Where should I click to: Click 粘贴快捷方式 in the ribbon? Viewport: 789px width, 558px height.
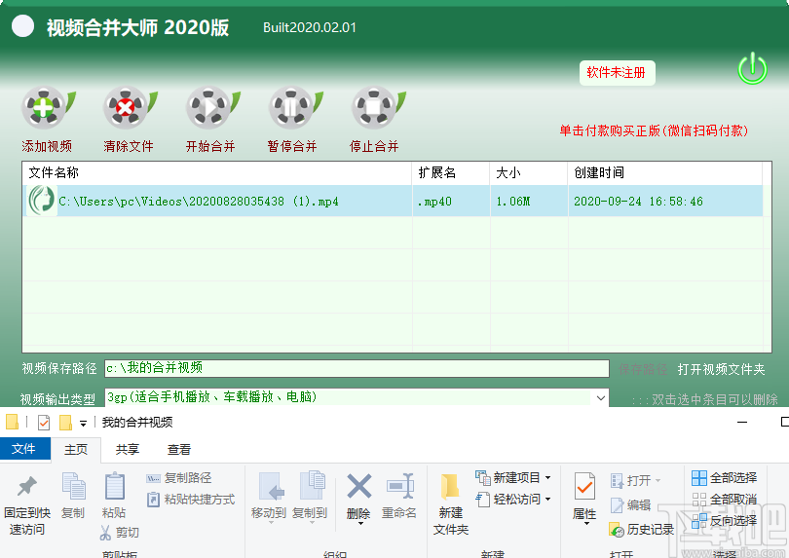pyautogui.click(x=191, y=500)
